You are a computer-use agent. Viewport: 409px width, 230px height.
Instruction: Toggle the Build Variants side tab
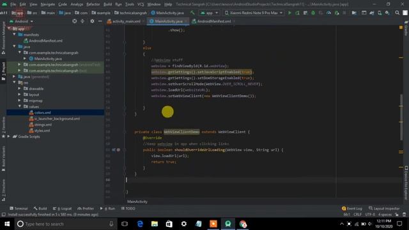pyautogui.click(x=3, y=158)
